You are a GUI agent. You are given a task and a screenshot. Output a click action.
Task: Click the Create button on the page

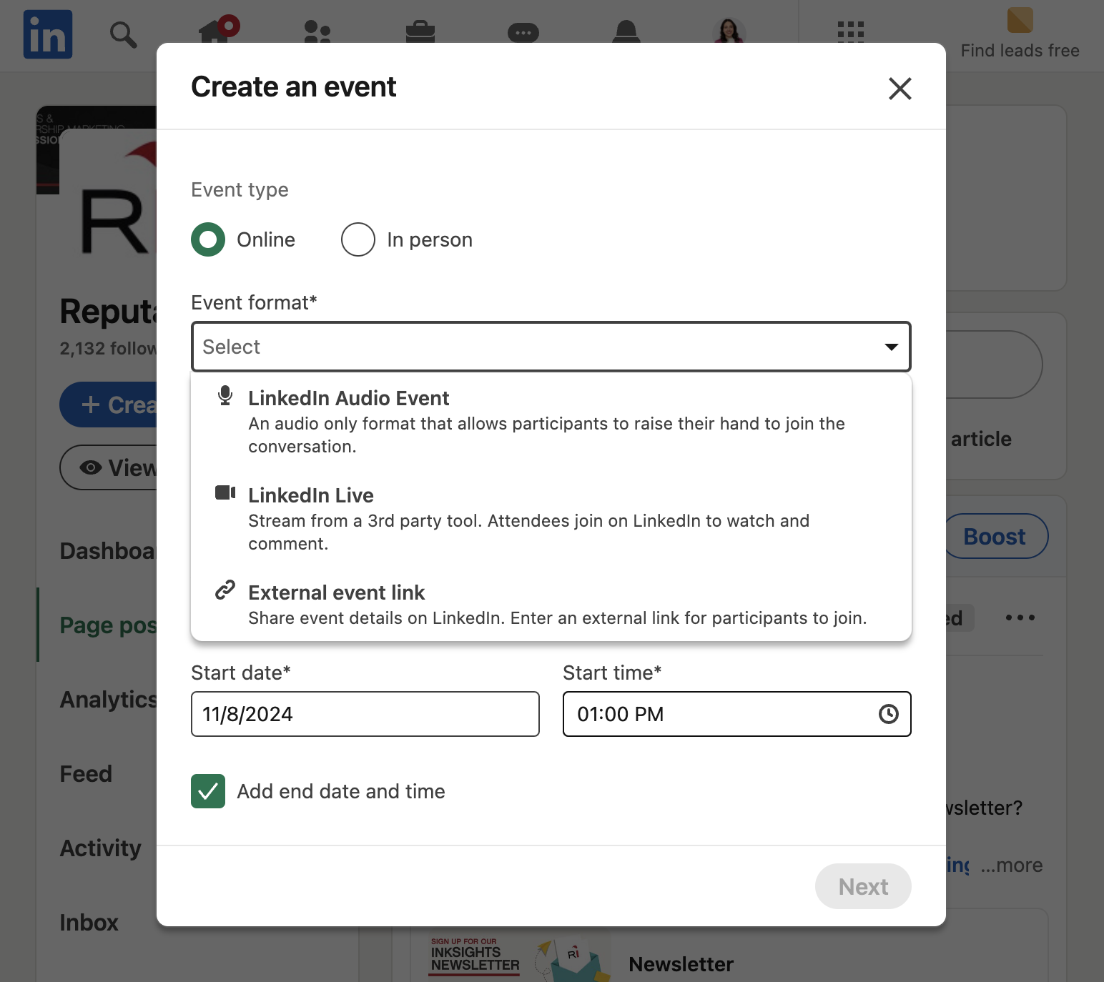click(x=109, y=405)
